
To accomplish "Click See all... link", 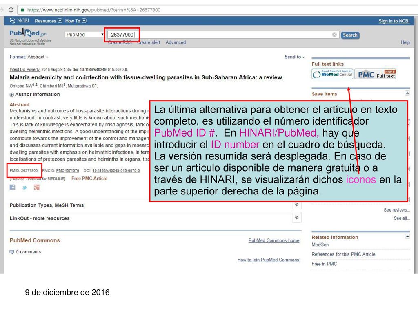I will point(402,218).
